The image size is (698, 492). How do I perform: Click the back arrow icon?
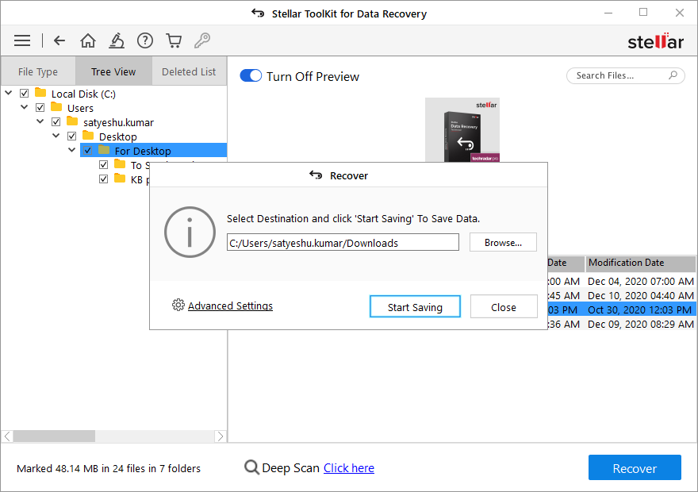point(59,40)
